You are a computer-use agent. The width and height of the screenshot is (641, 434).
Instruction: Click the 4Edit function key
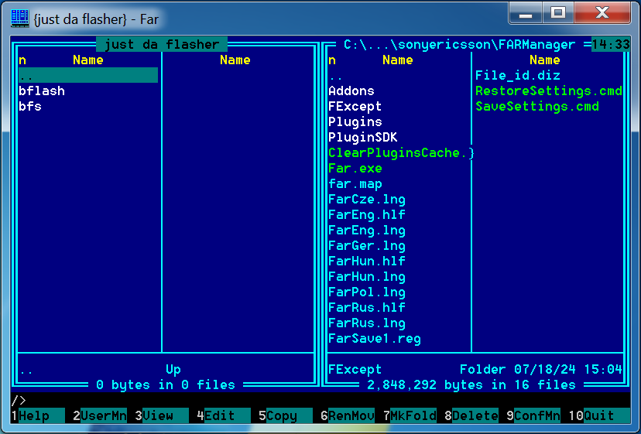coord(223,415)
